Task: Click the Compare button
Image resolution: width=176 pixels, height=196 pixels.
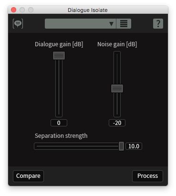Action: [x=28, y=176]
